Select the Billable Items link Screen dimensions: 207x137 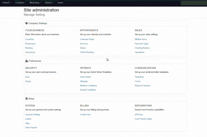[141, 39]
